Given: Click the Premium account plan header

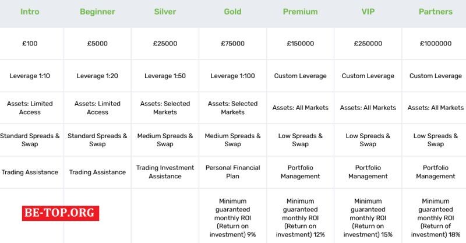Looking at the screenshot, I should pos(300,12).
